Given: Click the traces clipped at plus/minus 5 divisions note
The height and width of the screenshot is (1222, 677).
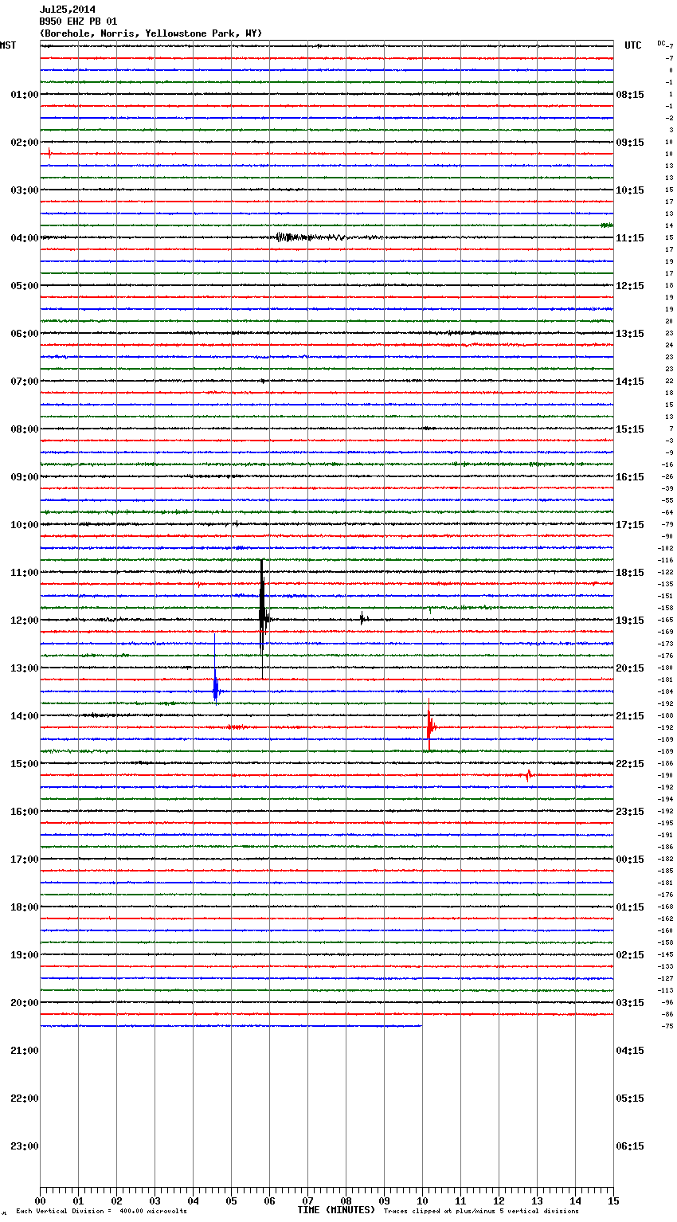Looking at the screenshot, I should click(481, 1211).
